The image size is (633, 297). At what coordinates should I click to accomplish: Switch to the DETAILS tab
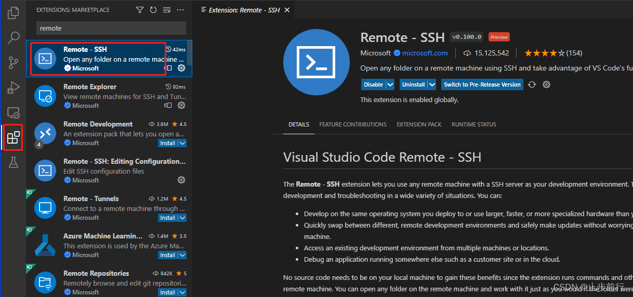pyautogui.click(x=299, y=124)
